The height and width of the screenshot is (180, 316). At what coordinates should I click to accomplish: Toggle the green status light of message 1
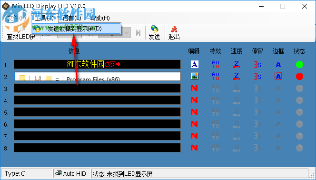coord(299,64)
